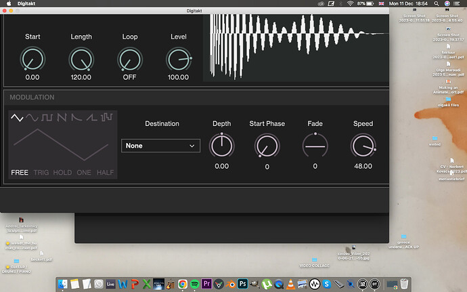Open the Digitakt menu in the menu bar
This screenshot has height=292, width=467.
pos(26,3)
